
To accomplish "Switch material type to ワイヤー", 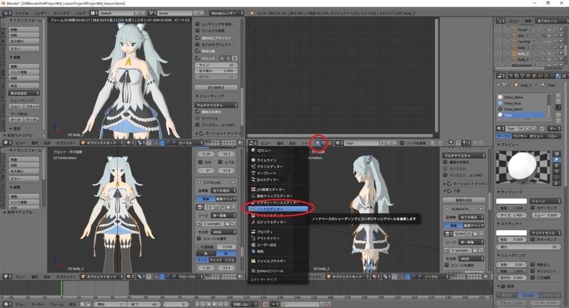I will tap(520, 137).
